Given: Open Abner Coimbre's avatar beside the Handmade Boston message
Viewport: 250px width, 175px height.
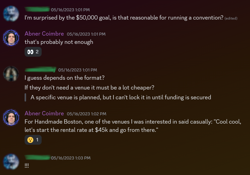Looking at the screenshot, I should (x=11, y=118).
